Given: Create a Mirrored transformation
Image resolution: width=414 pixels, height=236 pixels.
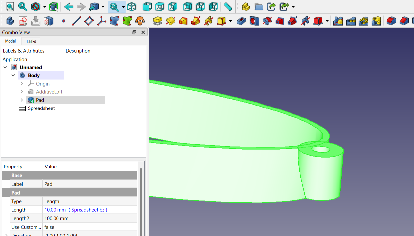Looking at the screenshot, I should pos(338,21).
